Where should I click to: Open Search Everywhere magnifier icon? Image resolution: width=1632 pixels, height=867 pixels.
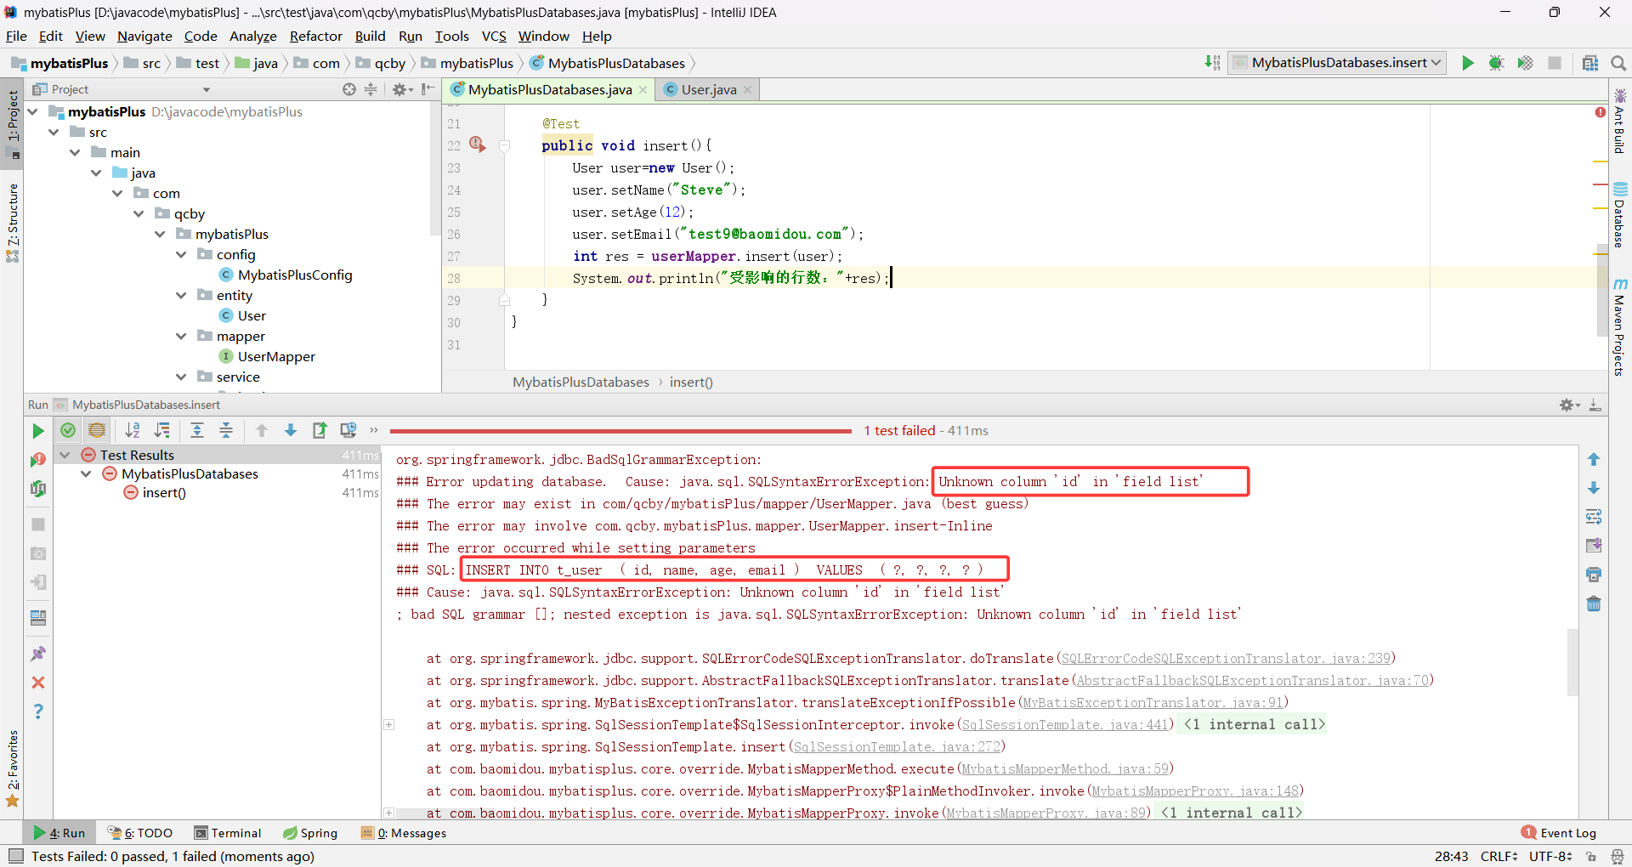(x=1618, y=63)
